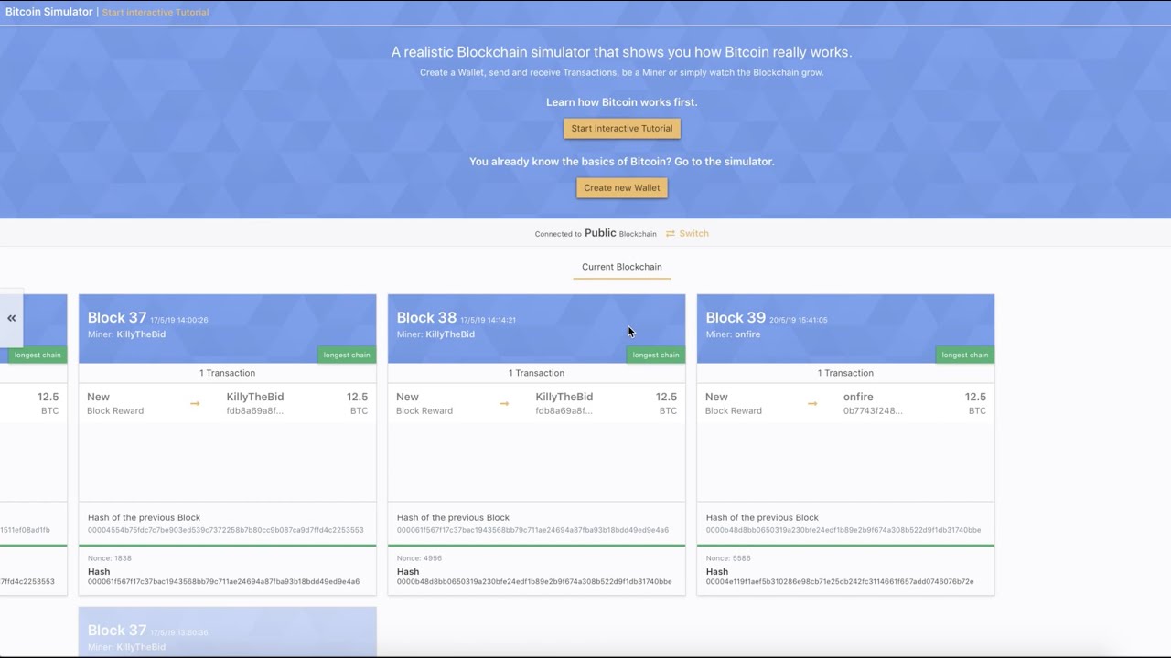Viewport: 1171px width, 658px height.
Task: Click Miner: onfire in Block 39
Action: click(733, 334)
